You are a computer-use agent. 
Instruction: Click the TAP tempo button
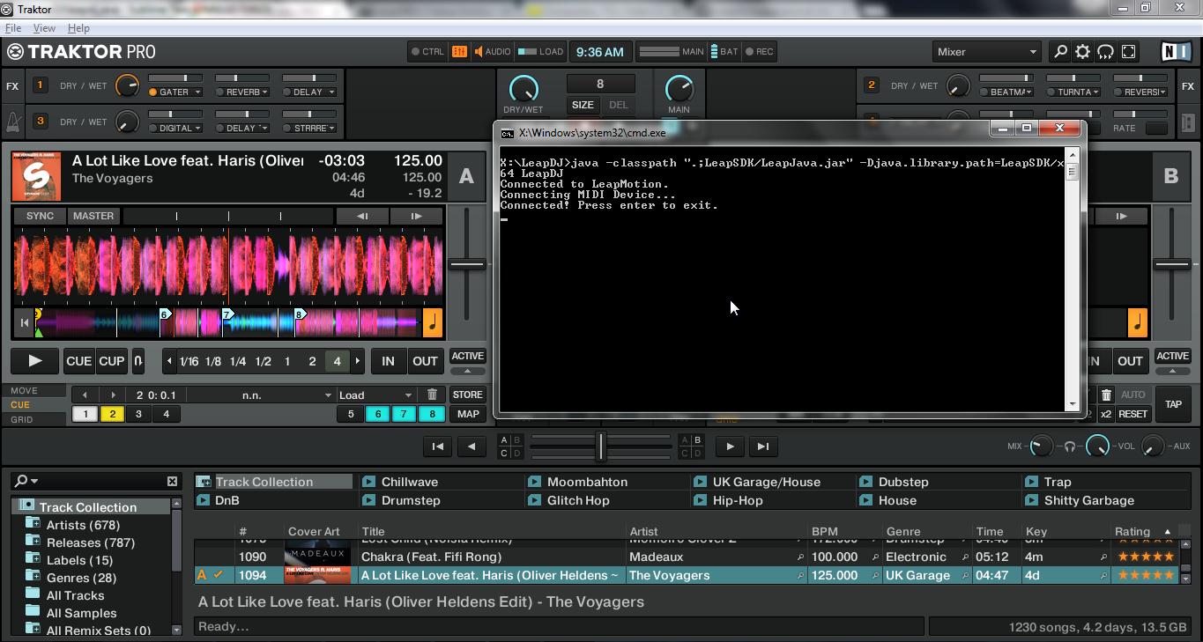(1173, 404)
